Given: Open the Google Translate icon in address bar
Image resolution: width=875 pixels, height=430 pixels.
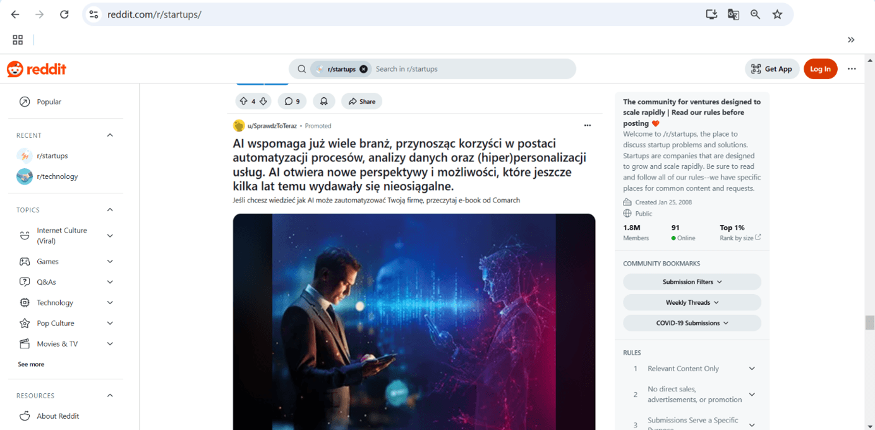Looking at the screenshot, I should click(733, 14).
